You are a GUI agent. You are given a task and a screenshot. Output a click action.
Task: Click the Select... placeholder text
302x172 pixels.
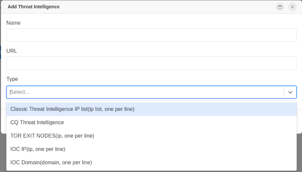coord(20,92)
